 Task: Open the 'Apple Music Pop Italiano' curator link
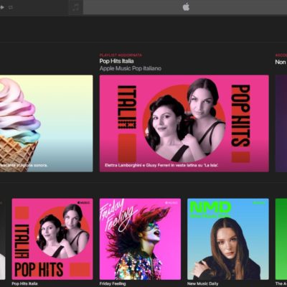pos(131,68)
